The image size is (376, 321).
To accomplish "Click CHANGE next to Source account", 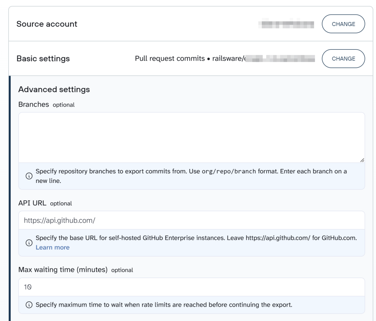I will [343, 24].
